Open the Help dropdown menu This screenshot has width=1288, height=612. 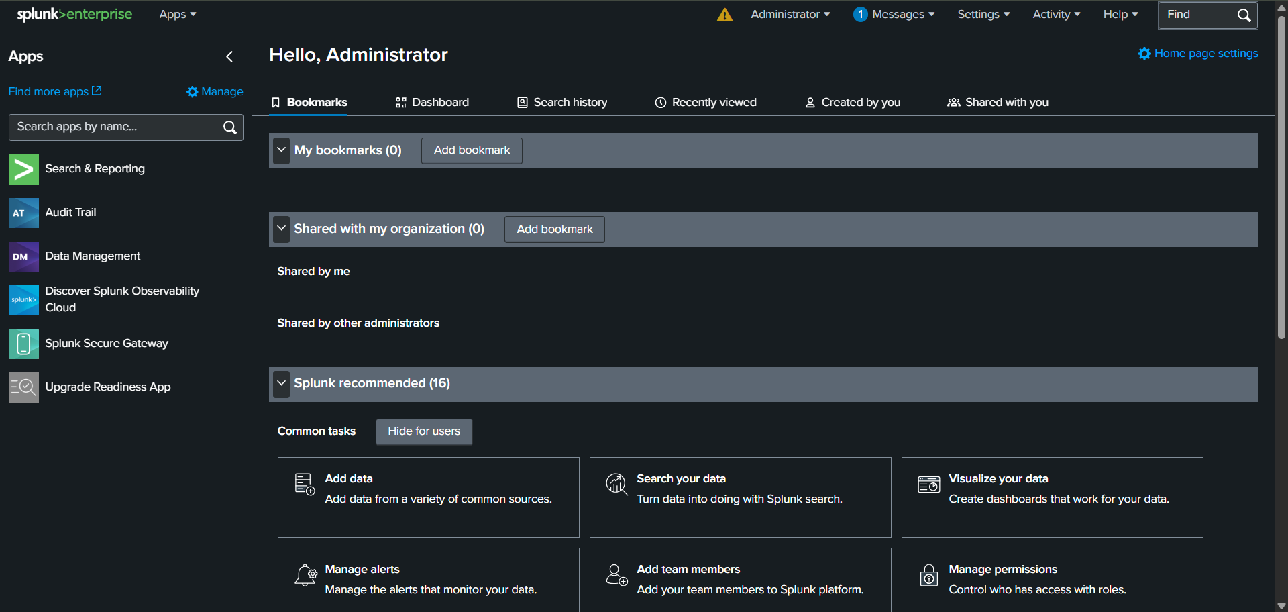[1120, 14]
